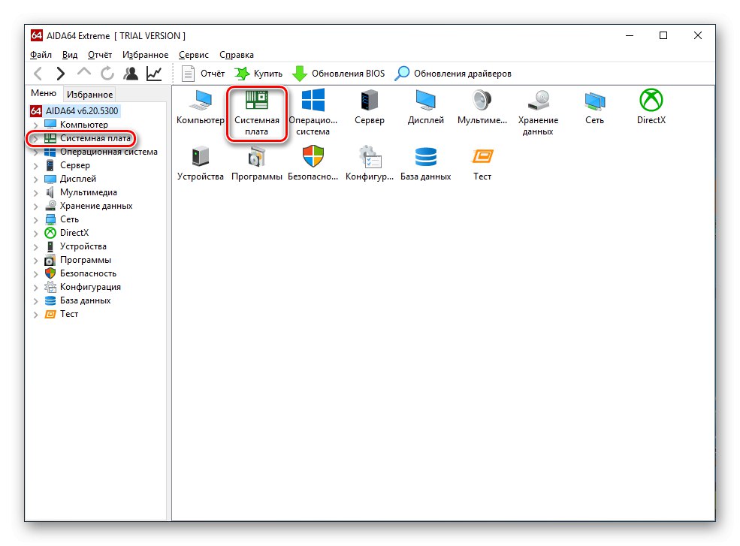Click the user silhouette toolbar icon
This screenshot has width=740, height=546.
[x=131, y=74]
